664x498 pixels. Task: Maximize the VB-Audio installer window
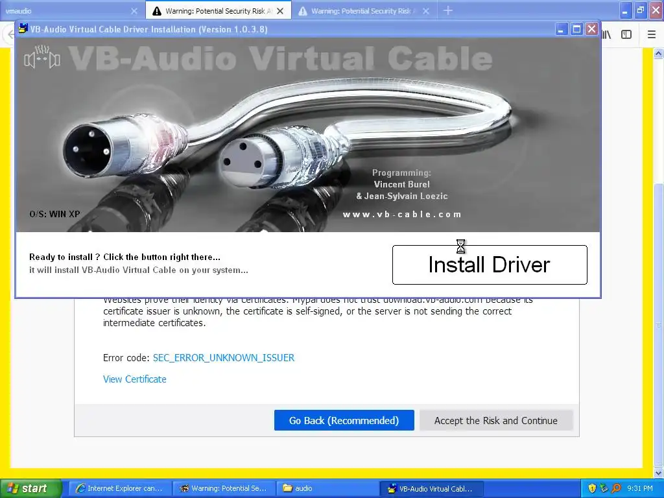(x=576, y=29)
